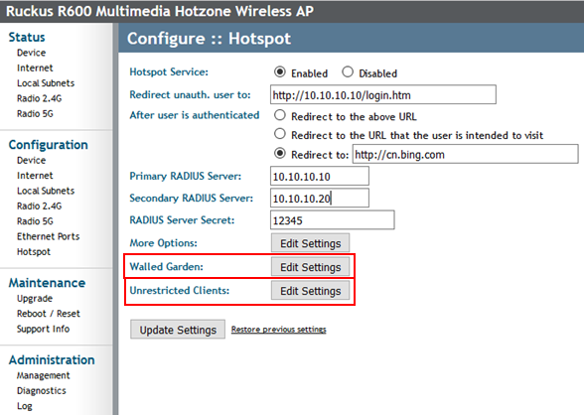The height and width of the screenshot is (415, 584).
Task: Select the 'Redirect to:' custom URL radio
Action: [x=280, y=153]
